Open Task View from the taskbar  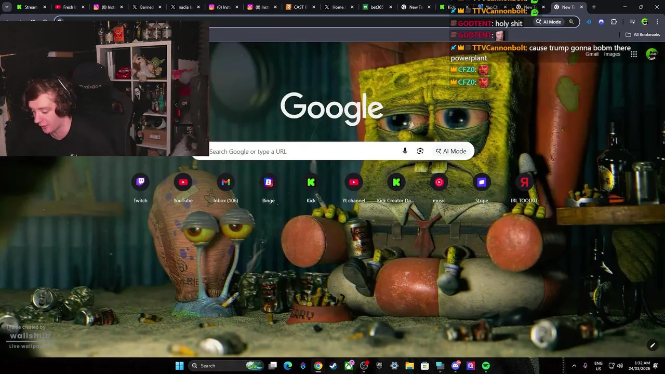pyautogui.click(x=273, y=366)
